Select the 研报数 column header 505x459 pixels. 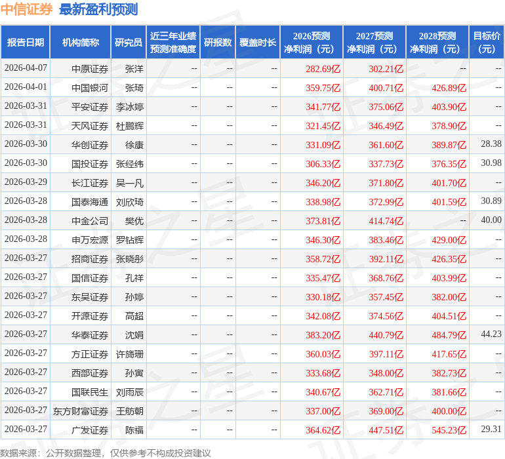pyautogui.click(x=218, y=43)
